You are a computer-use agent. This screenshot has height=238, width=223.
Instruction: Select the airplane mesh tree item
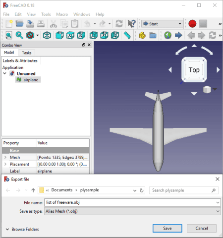tap(28, 80)
